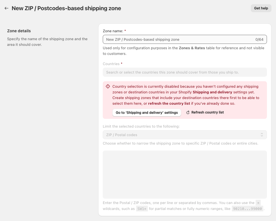Click the up-down chevron in limit selector

(262, 135)
